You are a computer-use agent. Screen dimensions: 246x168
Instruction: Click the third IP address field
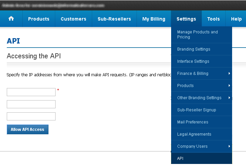(31, 116)
